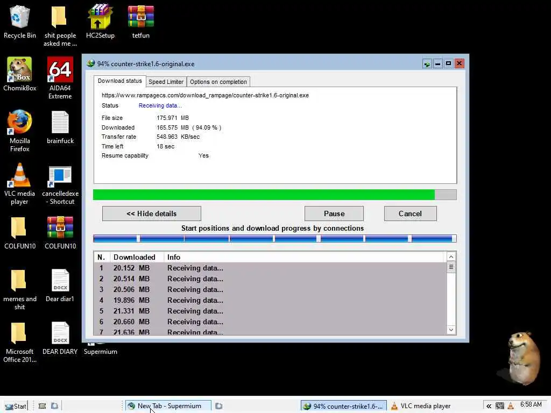Open the tetfun archive icon
This screenshot has width=551, height=413.
coord(140,22)
